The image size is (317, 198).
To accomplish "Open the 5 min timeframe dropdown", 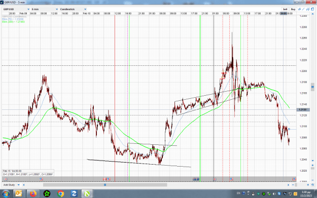I will [45, 9].
